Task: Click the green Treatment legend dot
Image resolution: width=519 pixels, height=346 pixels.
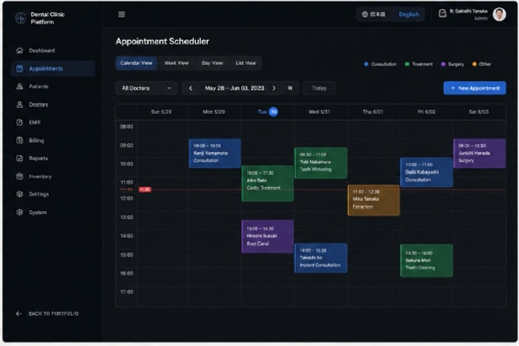Action: point(407,64)
